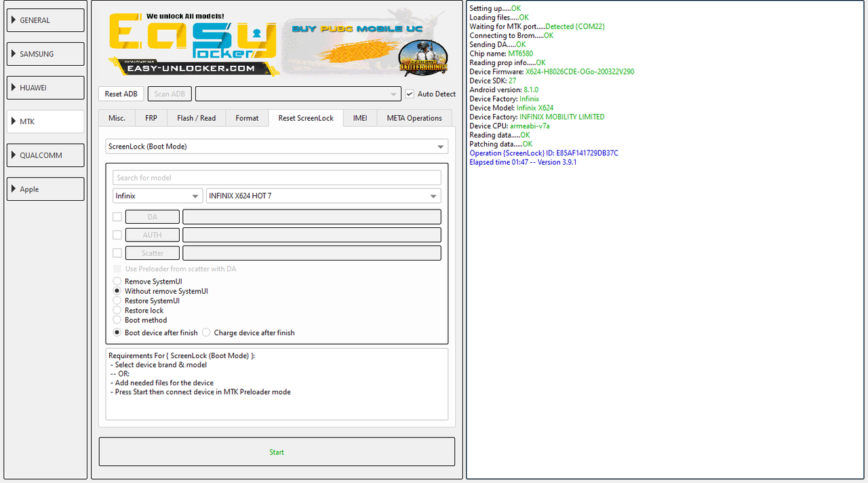Open the ADB device list dropdown
The image size is (868, 483).
tap(298, 94)
